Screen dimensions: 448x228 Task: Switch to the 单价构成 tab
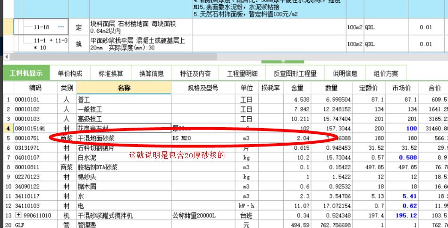click(70, 73)
